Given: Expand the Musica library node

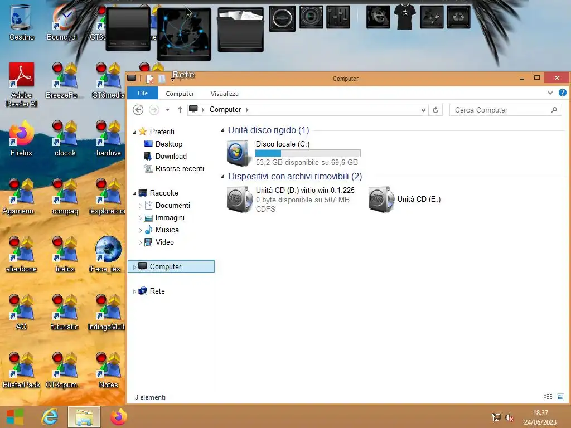Looking at the screenshot, I should [x=140, y=230].
